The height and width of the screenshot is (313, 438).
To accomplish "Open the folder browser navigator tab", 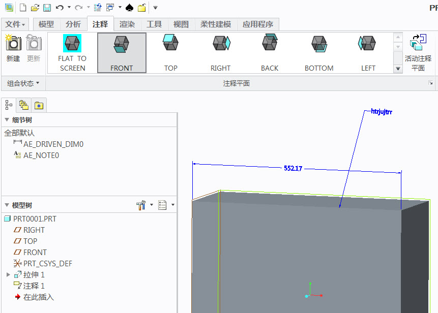I will point(24,105).
